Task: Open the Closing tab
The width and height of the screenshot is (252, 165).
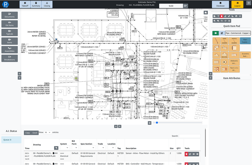Action: click(47, 4)
